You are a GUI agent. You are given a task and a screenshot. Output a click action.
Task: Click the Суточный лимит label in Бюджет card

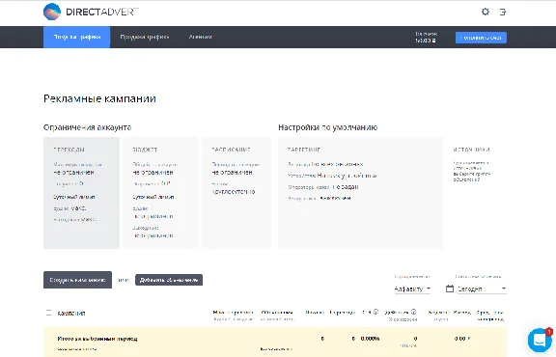tap(153, 197)
